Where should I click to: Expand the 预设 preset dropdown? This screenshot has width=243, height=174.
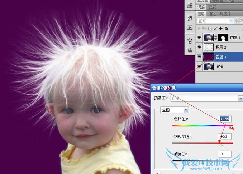[240, 98]
